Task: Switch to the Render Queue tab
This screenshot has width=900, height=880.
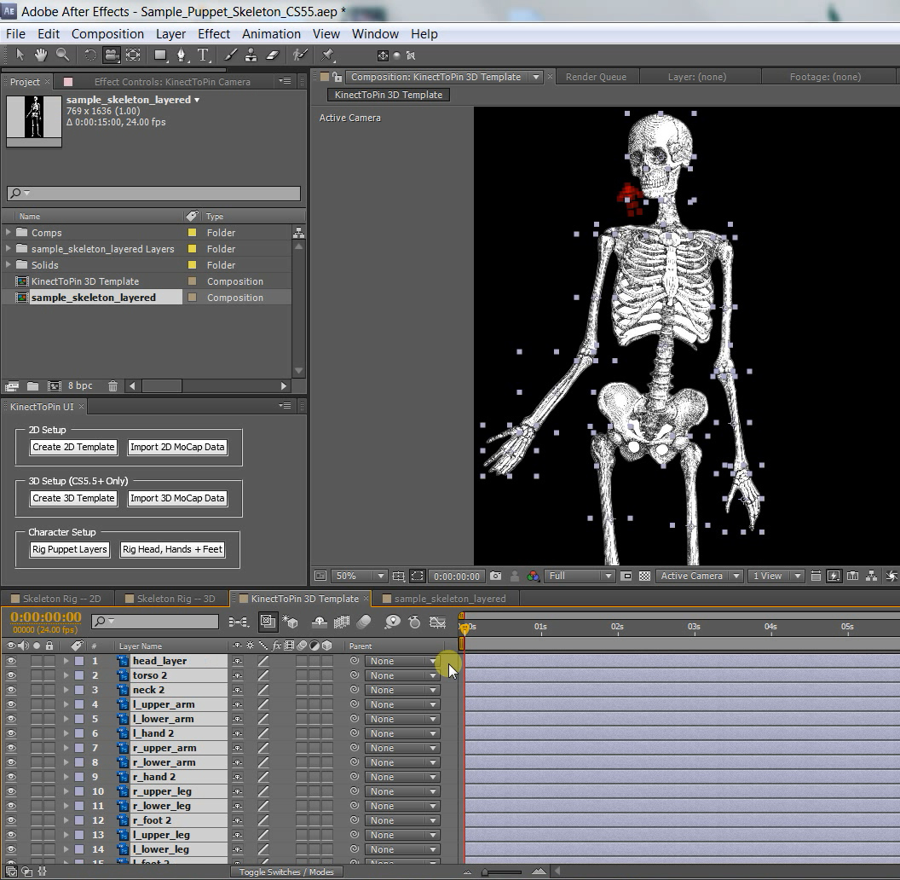Action: (x=596, y=77)
